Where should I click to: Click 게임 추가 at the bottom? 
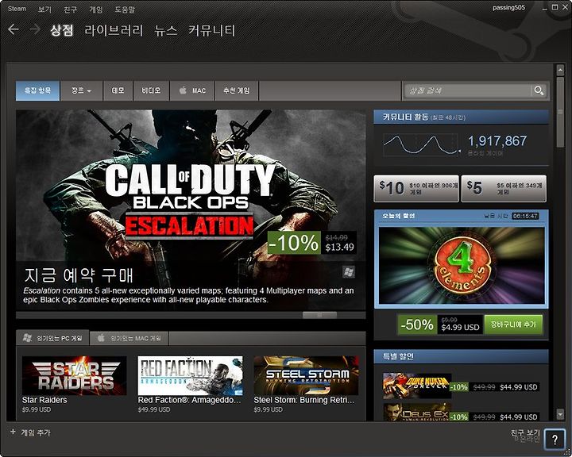(36, 432)
